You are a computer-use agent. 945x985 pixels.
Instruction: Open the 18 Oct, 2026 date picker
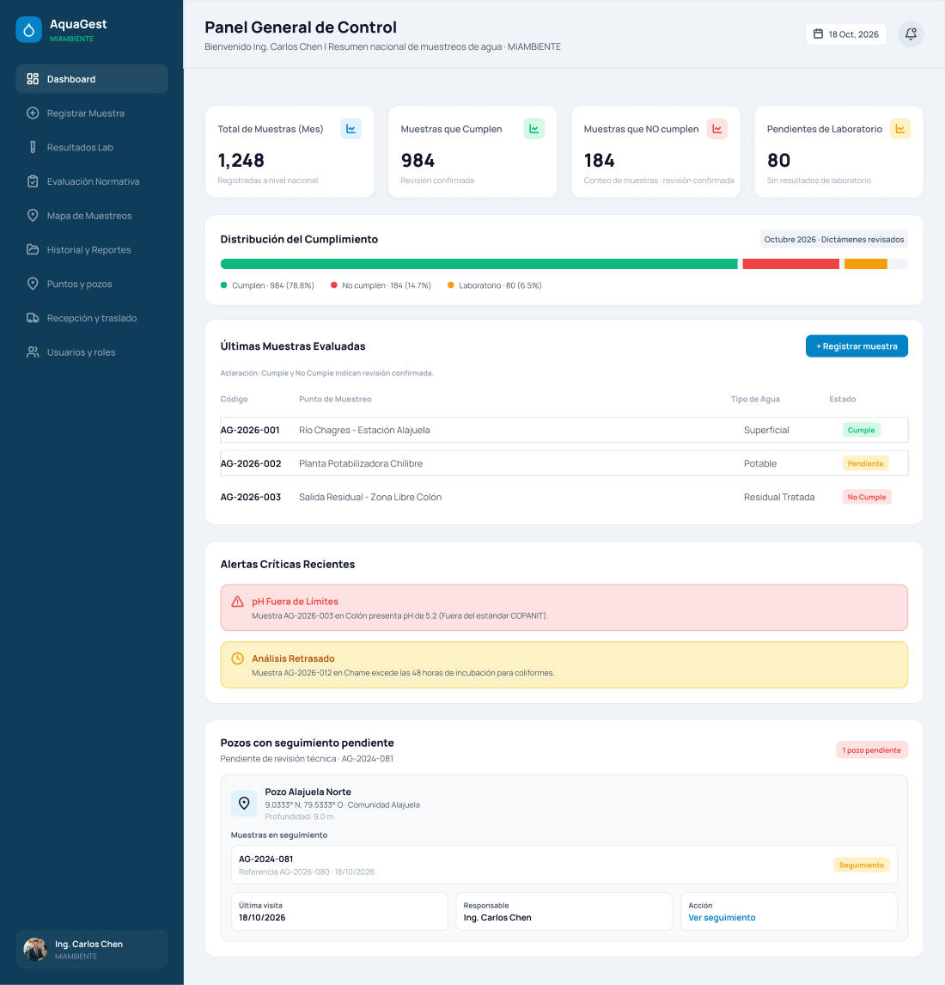(x=846, y=34)
